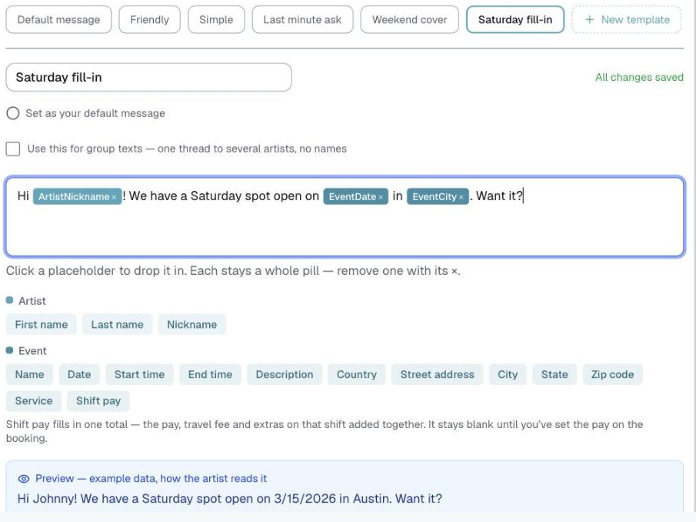Open the Last minute ask template
696x522 pixels.
(x=302, y=19)
